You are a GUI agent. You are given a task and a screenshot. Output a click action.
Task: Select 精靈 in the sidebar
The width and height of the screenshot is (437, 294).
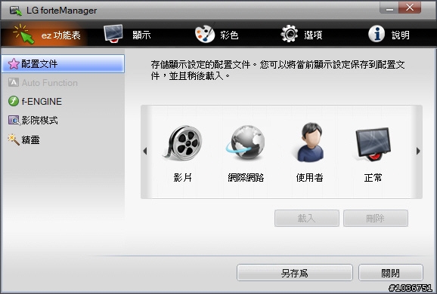pyautogui.click(x=63, y=139)
